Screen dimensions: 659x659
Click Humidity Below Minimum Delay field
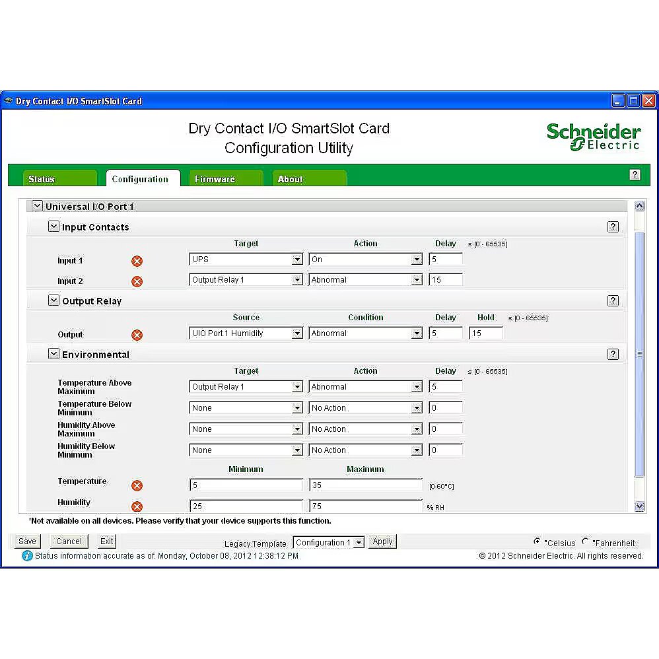point(446,450)
